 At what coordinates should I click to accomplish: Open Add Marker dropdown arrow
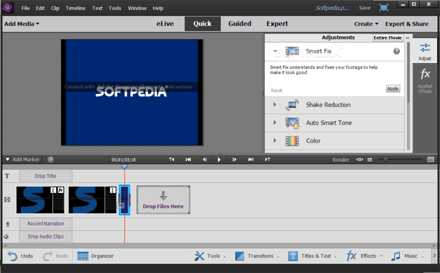tap(8, 159)
